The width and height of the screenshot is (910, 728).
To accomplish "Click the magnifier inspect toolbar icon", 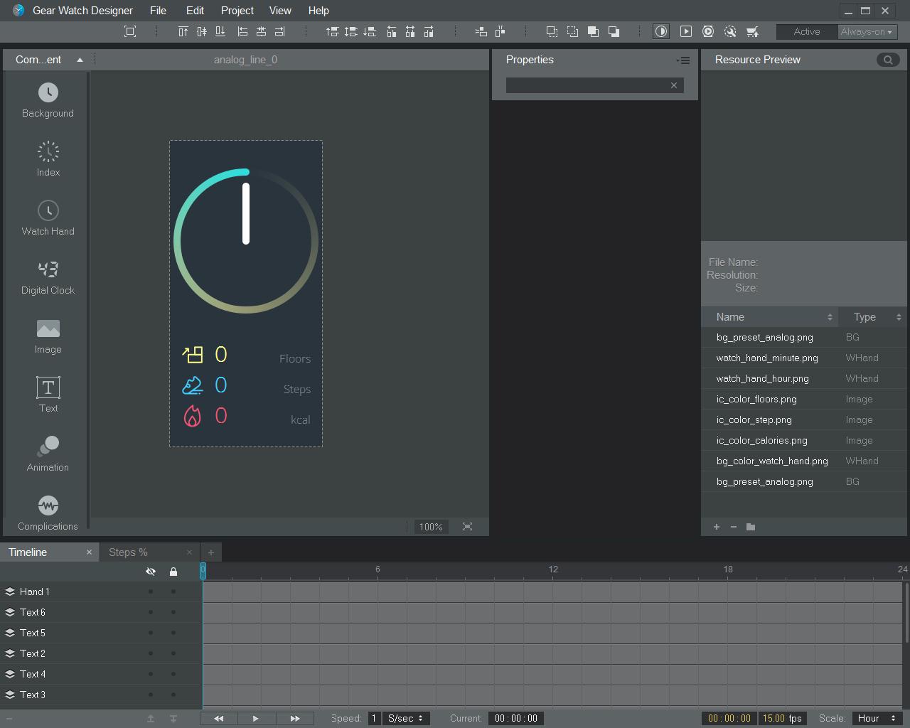I will coord(730,31).
